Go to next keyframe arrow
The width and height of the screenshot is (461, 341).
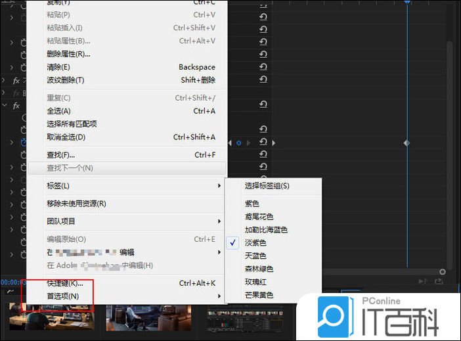248,143
